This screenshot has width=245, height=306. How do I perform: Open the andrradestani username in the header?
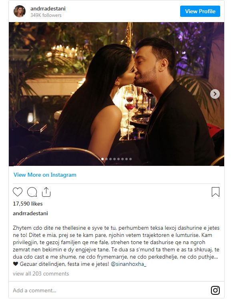click(48, 8)
